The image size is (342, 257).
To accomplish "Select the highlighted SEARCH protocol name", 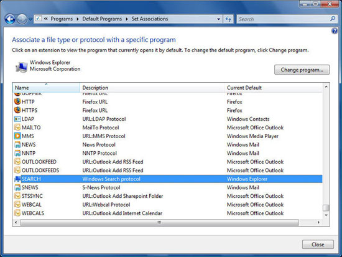I will tap(31, 179).
